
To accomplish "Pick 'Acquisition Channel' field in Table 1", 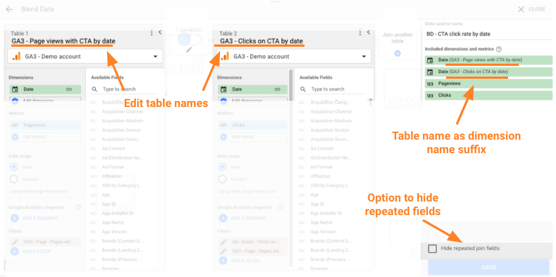I will point(122,111).
